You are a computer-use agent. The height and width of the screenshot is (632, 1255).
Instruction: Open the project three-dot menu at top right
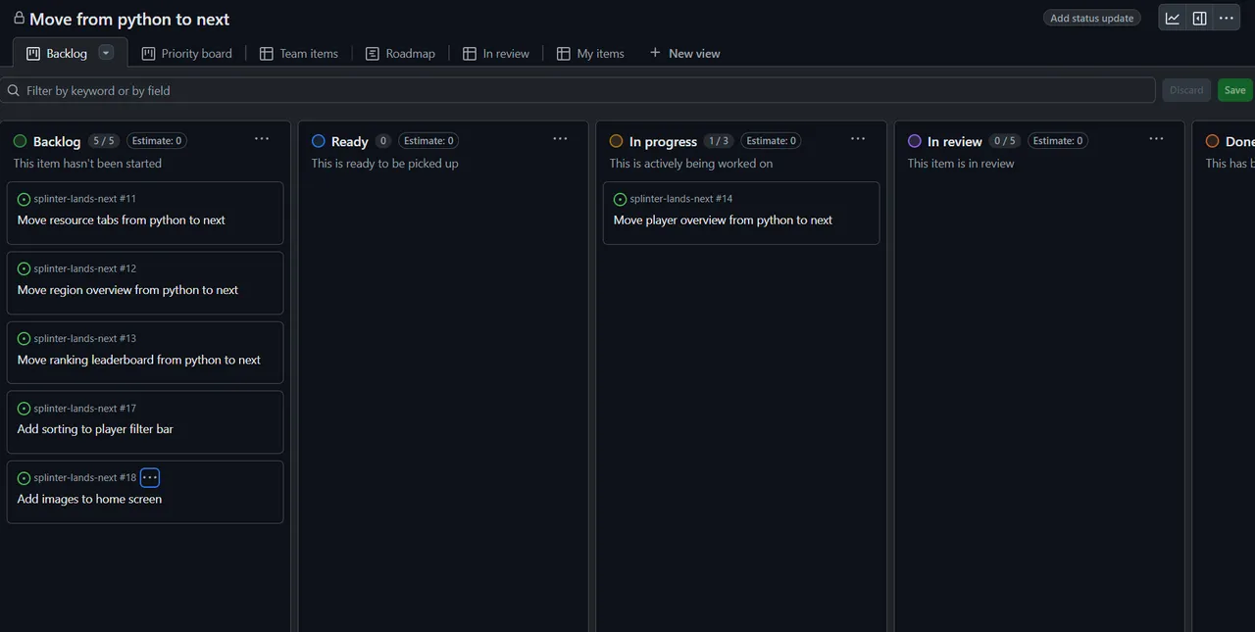(1226, 18)
